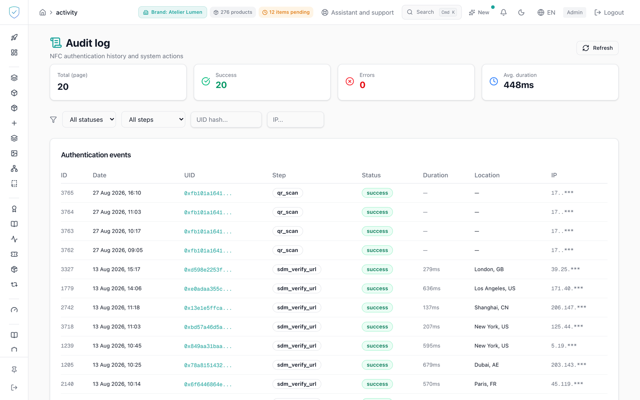Focus the Search Cmd K box

coord(432,12)
